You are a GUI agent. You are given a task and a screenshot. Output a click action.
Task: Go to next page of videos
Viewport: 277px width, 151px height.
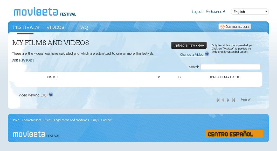point(228,100)
